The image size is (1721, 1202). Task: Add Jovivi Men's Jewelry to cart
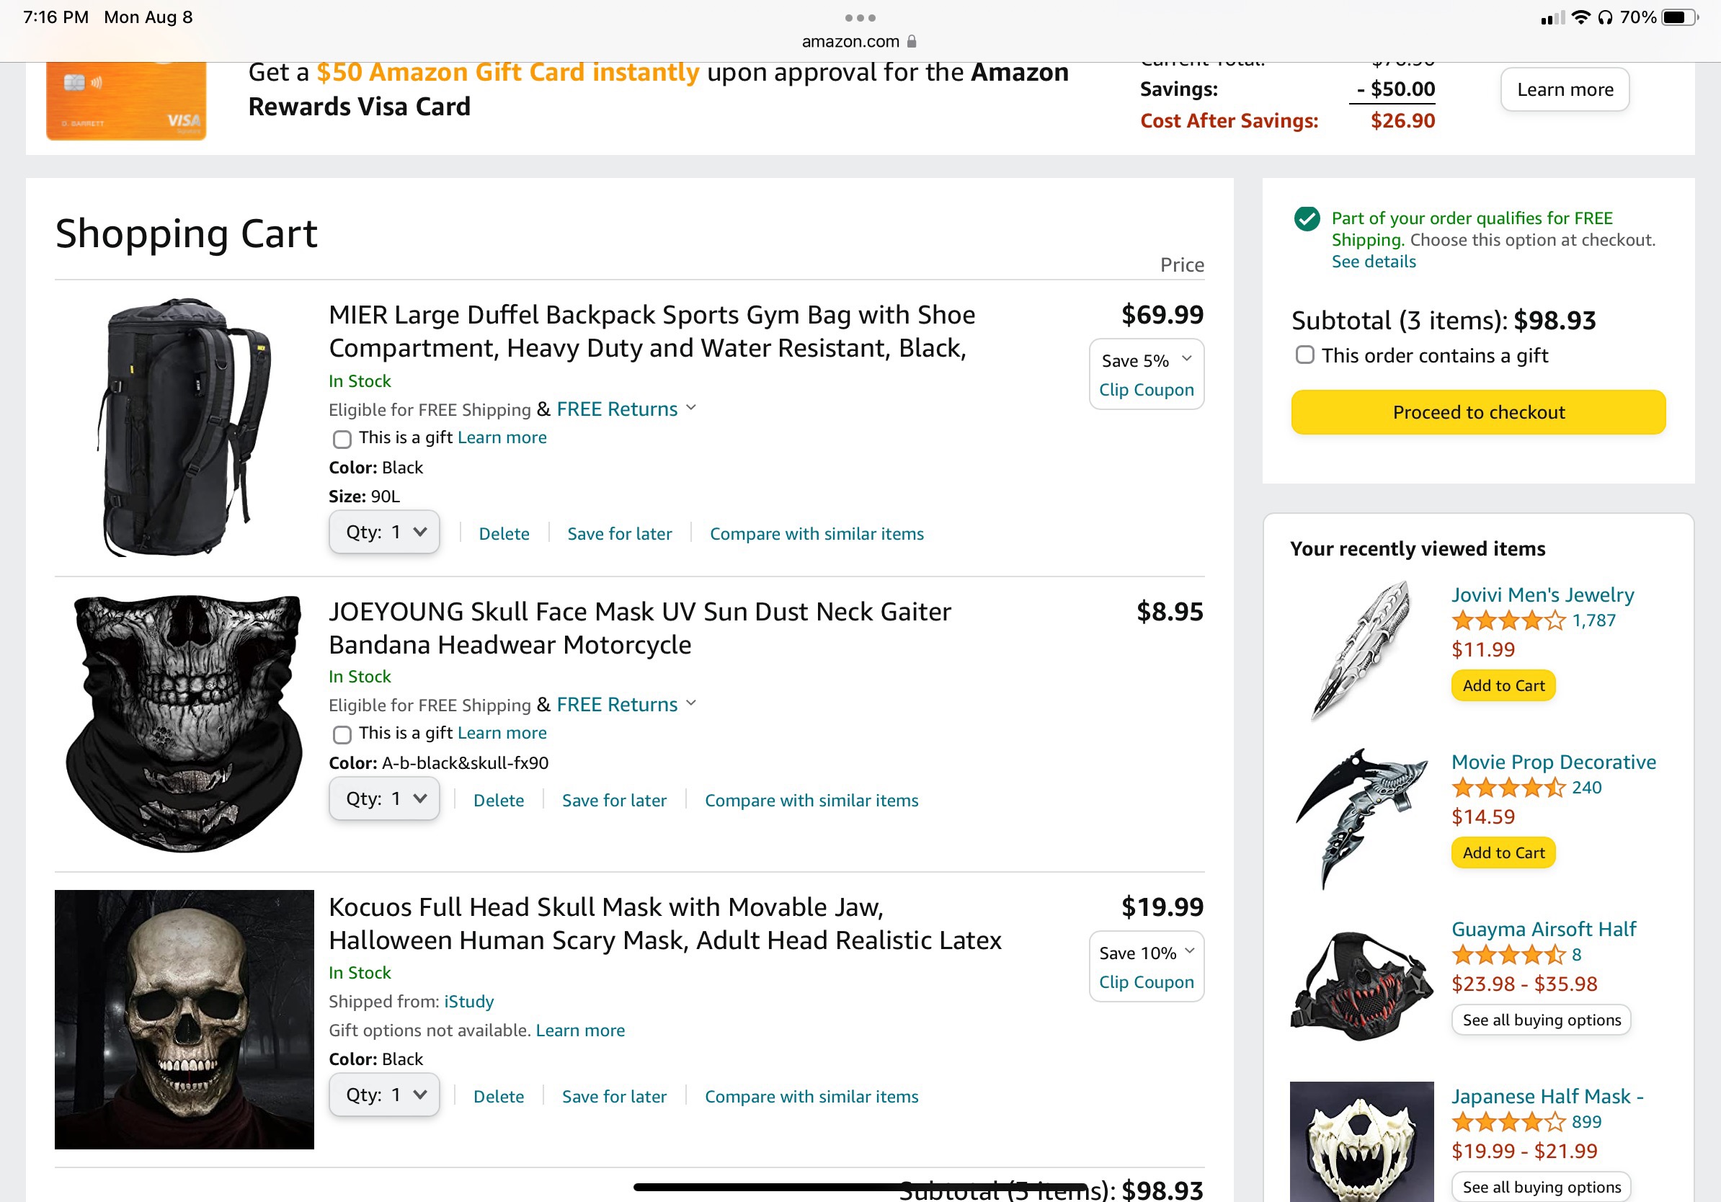coord(1503,686)
